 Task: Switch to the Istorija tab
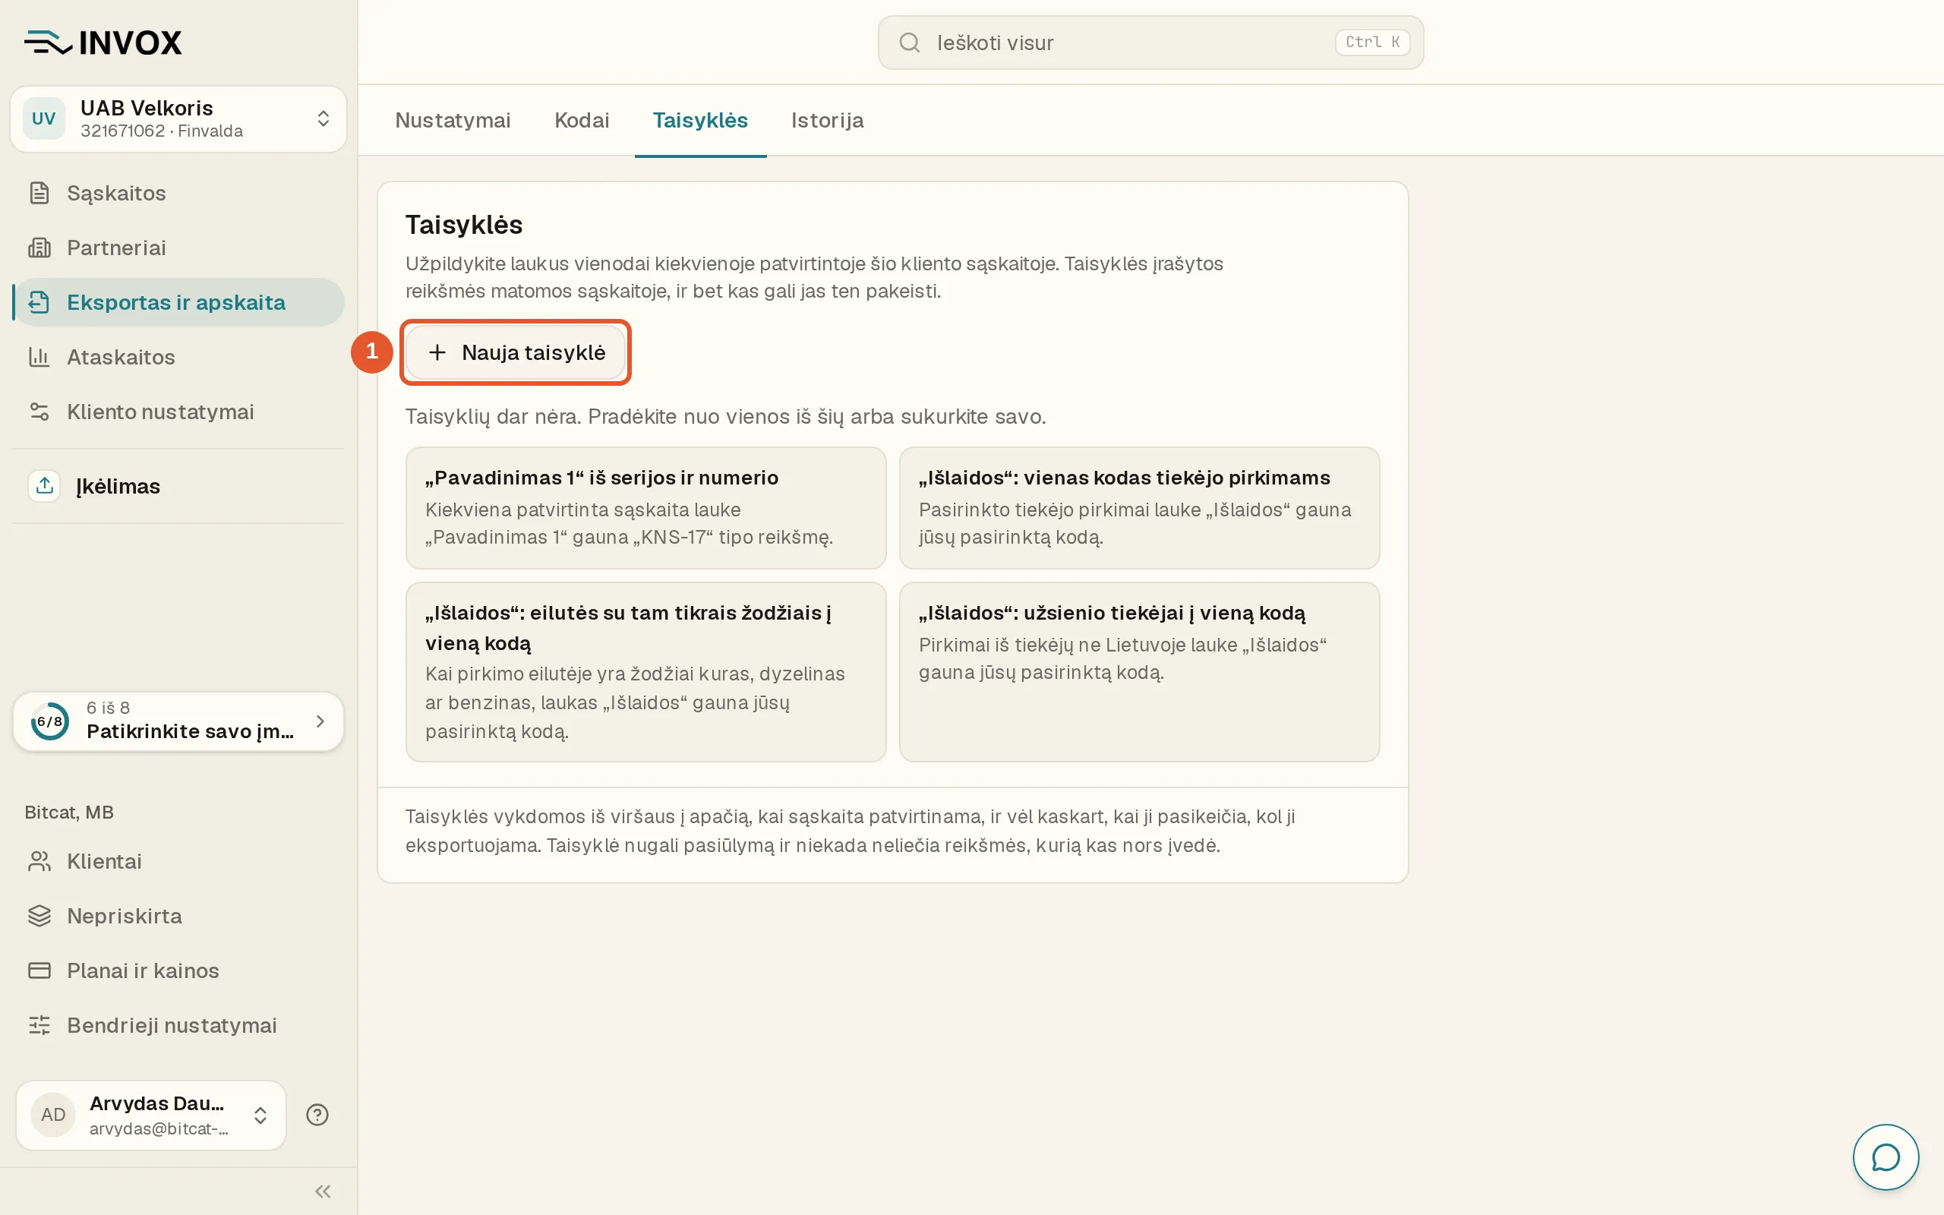tap(828, 121)
